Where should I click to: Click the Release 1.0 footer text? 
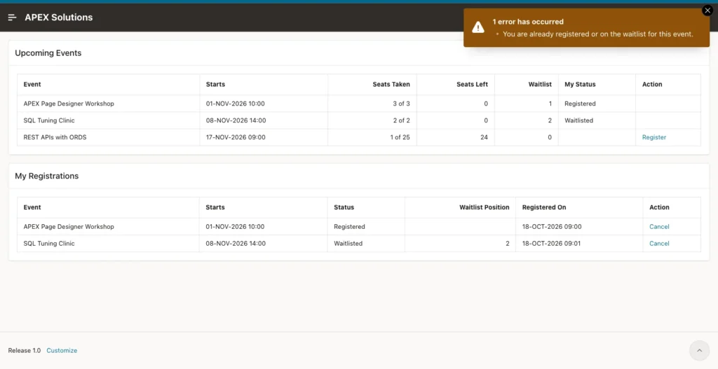[25, 351]
